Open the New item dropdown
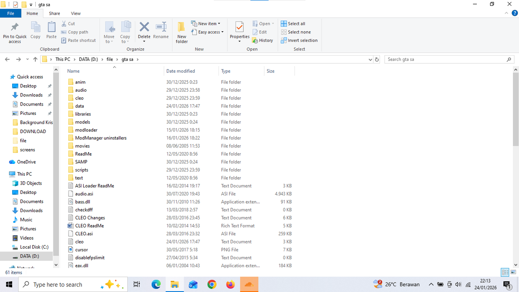 pos(206,24)
